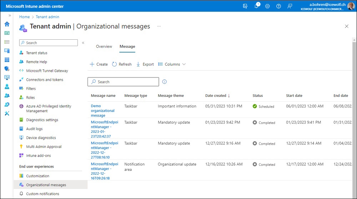Open the Home icon in left rail
357x199 pixels.
tap(7, 24)
